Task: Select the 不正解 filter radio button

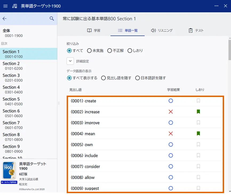Action: point(109,50)
